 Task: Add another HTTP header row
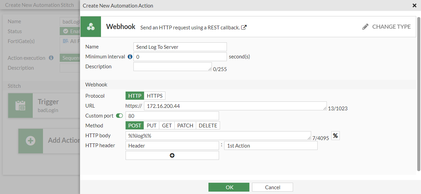click(x=172, y=155)
